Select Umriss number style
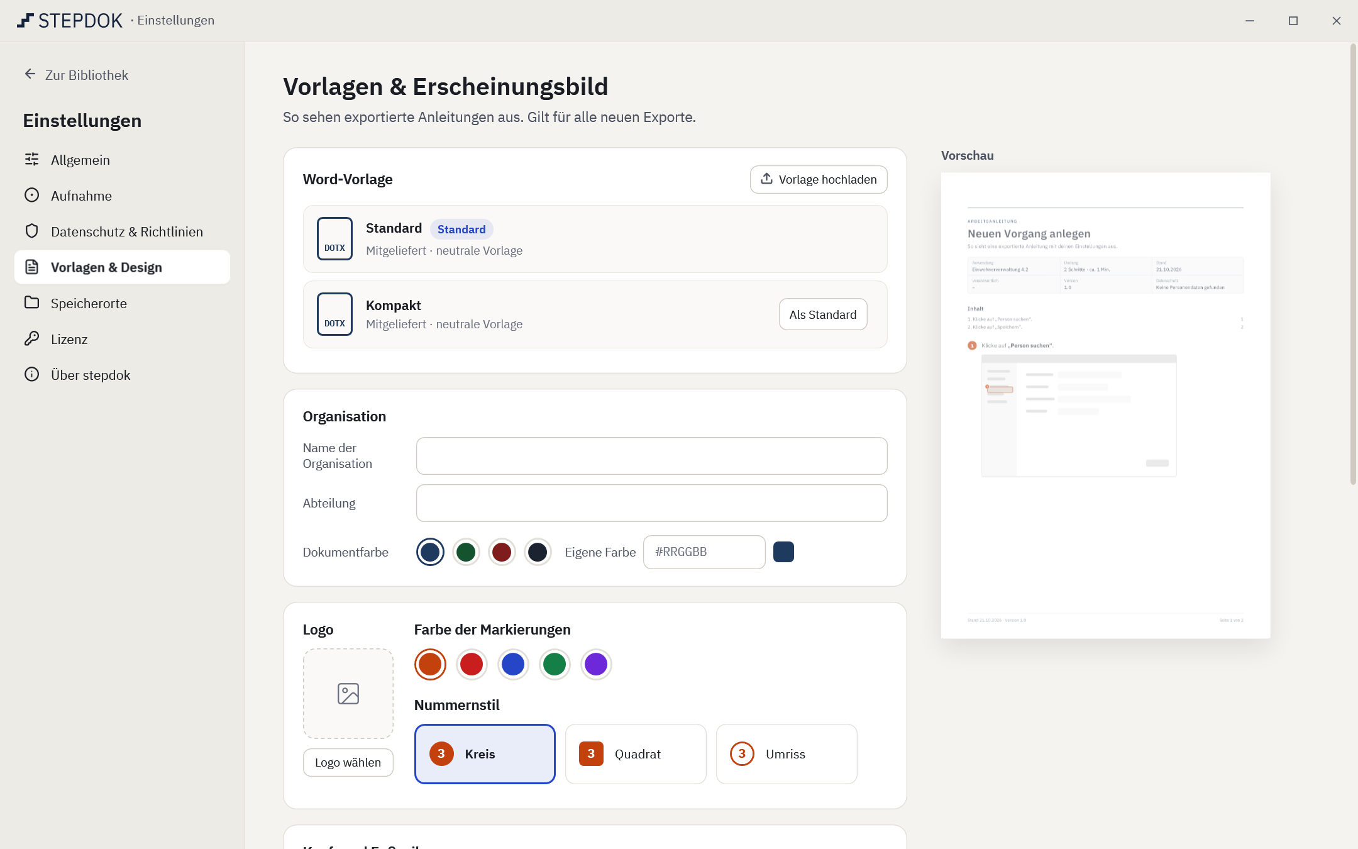 click(787, 754)
